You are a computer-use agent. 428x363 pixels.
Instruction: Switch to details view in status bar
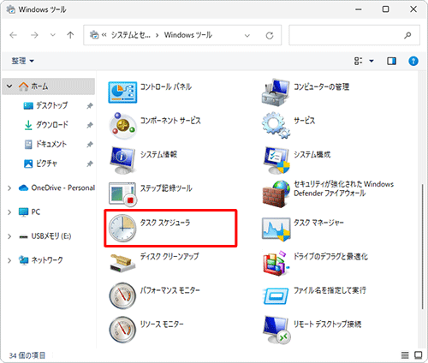405,355
